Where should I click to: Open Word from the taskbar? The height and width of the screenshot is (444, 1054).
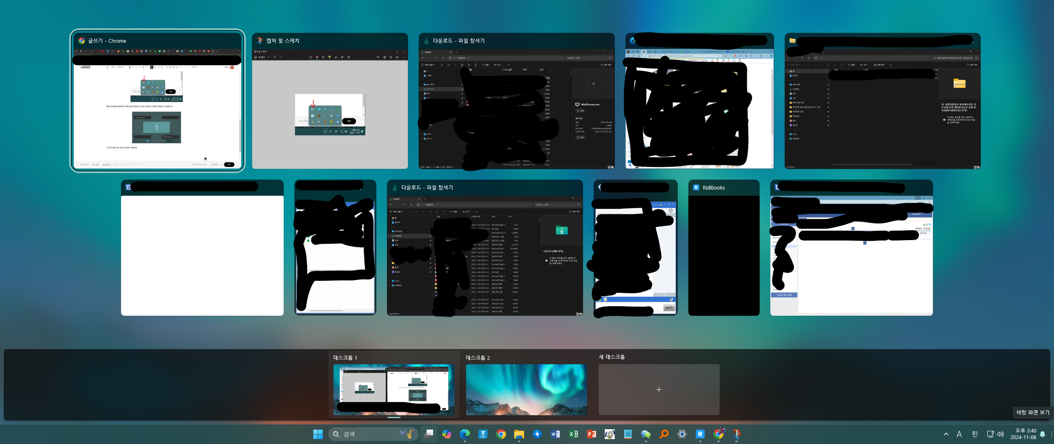pyautogui.click(x=555, y=434)
